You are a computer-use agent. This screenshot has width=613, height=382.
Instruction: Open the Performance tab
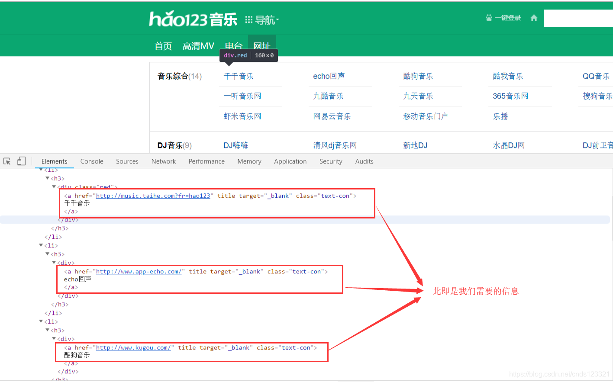click(x=206, y=161)
